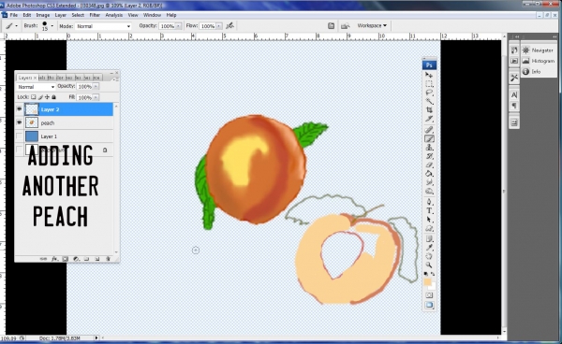Select the Type tool

(429, 211)
